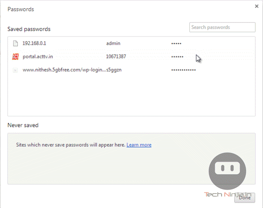263x208 pixels.
Task: Click the Never saved heading
Action: 23,125
